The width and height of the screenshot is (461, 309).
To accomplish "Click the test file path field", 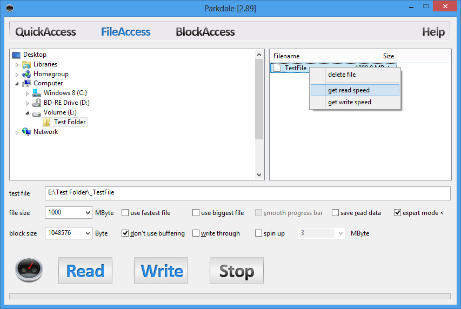I will click(x=248, y=193).
